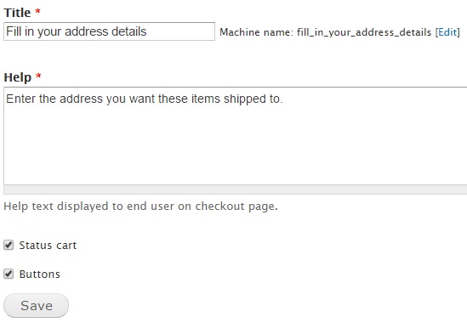
Task: Click the words "checkout page." in the description
Action: pos(236,207)
